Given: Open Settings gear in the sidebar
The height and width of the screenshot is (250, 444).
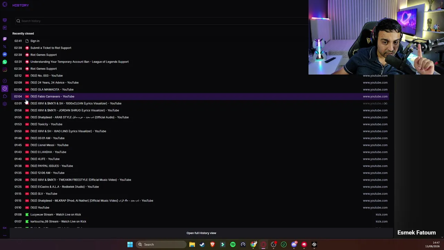Looking at the screenshot, I should click(5, 104).
